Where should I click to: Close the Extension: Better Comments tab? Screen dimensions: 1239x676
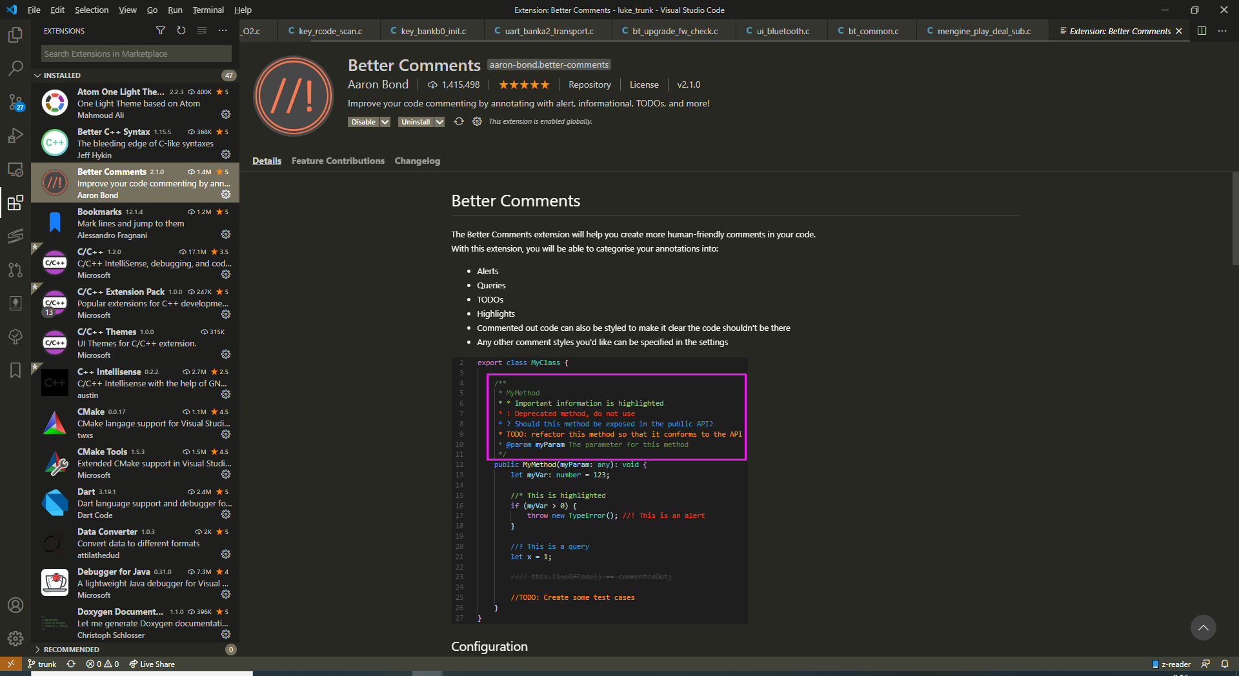[x=1179, y=31]
